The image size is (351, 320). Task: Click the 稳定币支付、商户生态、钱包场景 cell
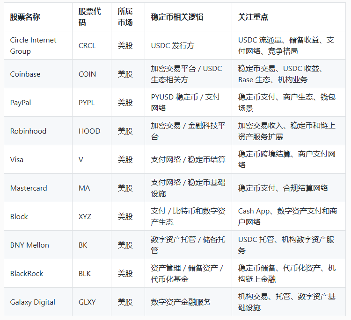click(x=289, y=102)
